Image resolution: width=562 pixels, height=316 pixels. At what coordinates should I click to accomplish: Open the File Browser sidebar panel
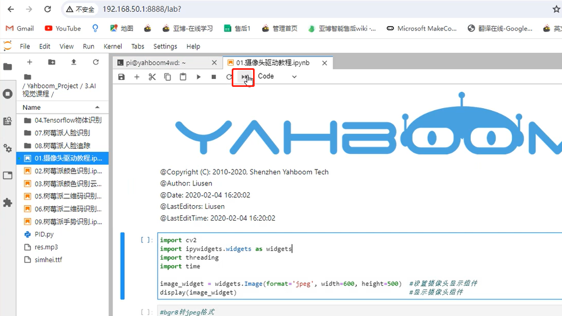[x=7, y=67]
